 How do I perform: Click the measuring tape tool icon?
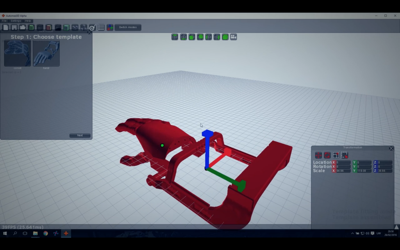[93, 27]
